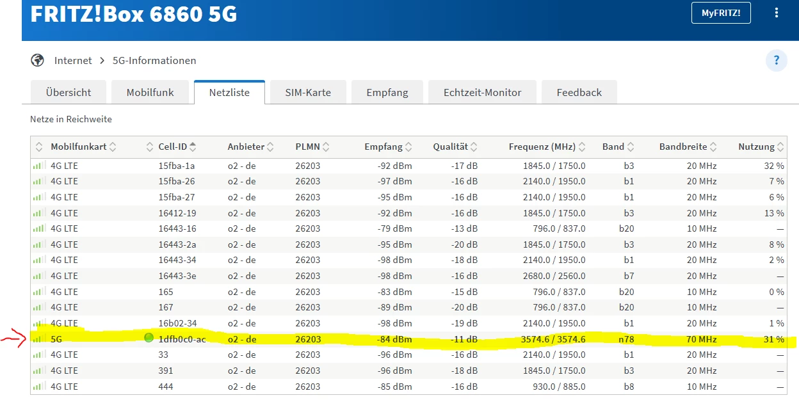Click signal bars icon of cell 16443-2a
Image resolution: width=799 pixels, height=400 pixels.
[x=39, y=244]
